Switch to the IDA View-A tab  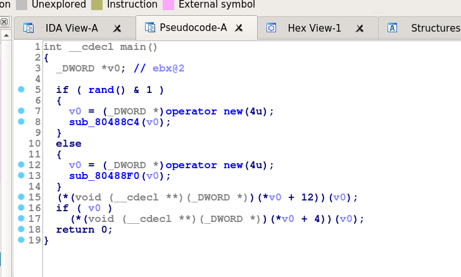point(75,28)
